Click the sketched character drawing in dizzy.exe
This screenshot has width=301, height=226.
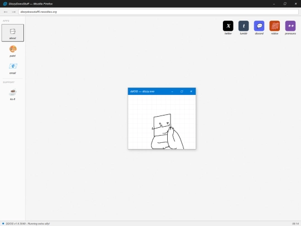pos(167,132)
